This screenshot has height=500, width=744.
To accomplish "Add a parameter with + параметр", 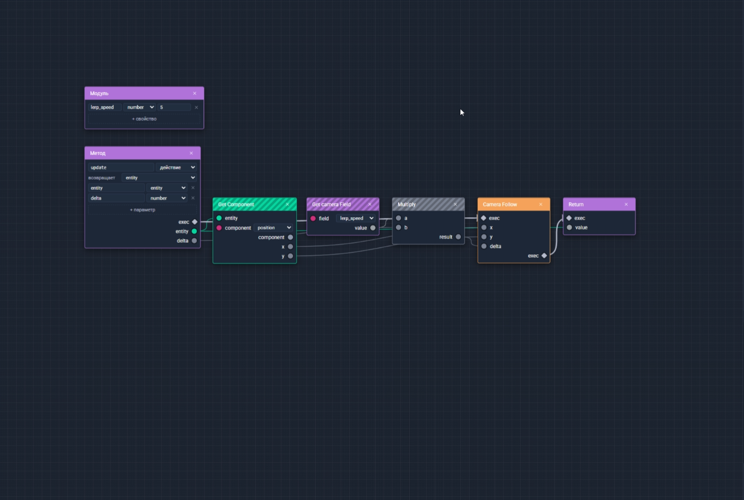I will [x=142, y=210].
